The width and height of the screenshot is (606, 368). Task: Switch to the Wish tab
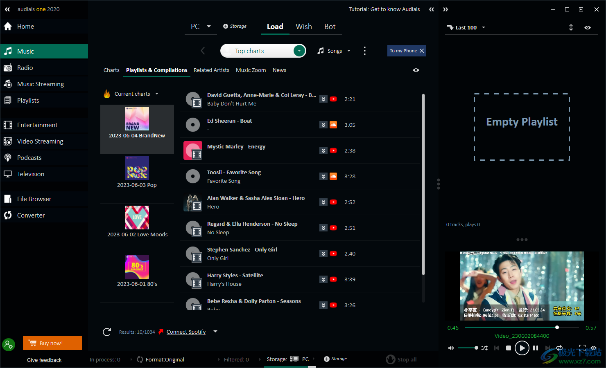[304, 27]
